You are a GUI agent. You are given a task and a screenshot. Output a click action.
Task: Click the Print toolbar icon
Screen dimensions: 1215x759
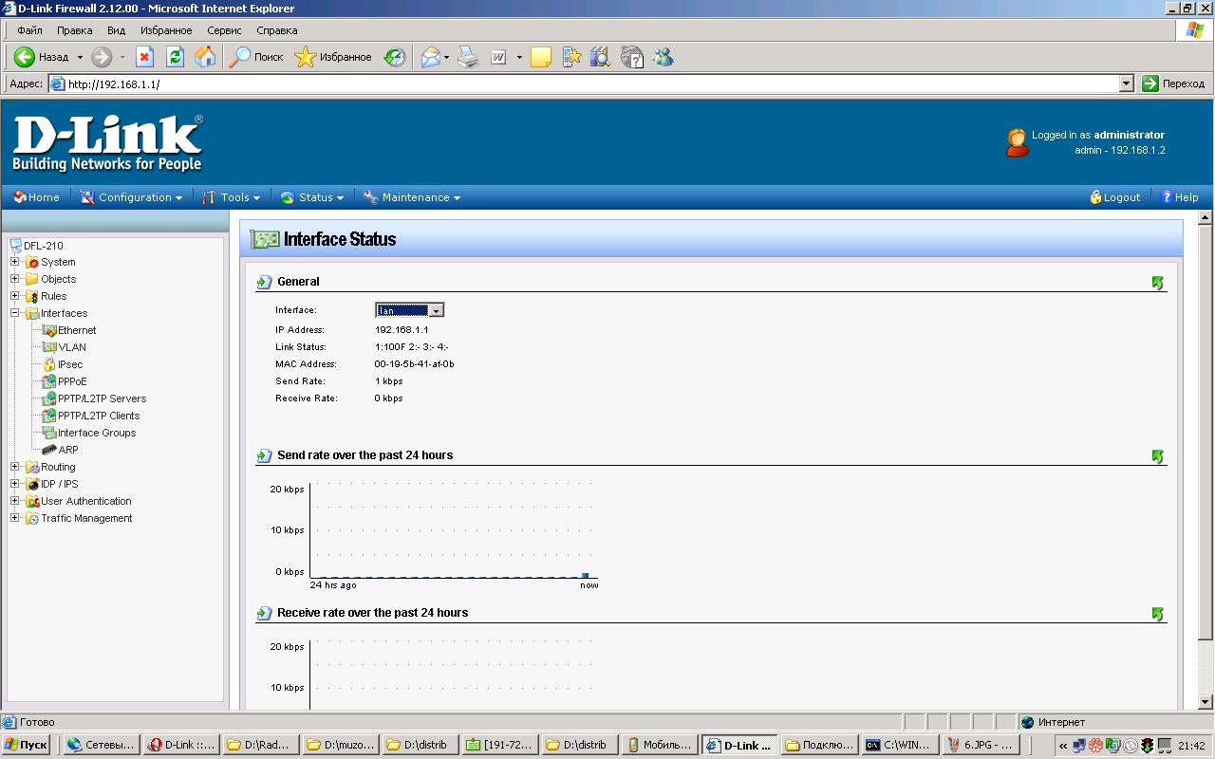point(468,57)
